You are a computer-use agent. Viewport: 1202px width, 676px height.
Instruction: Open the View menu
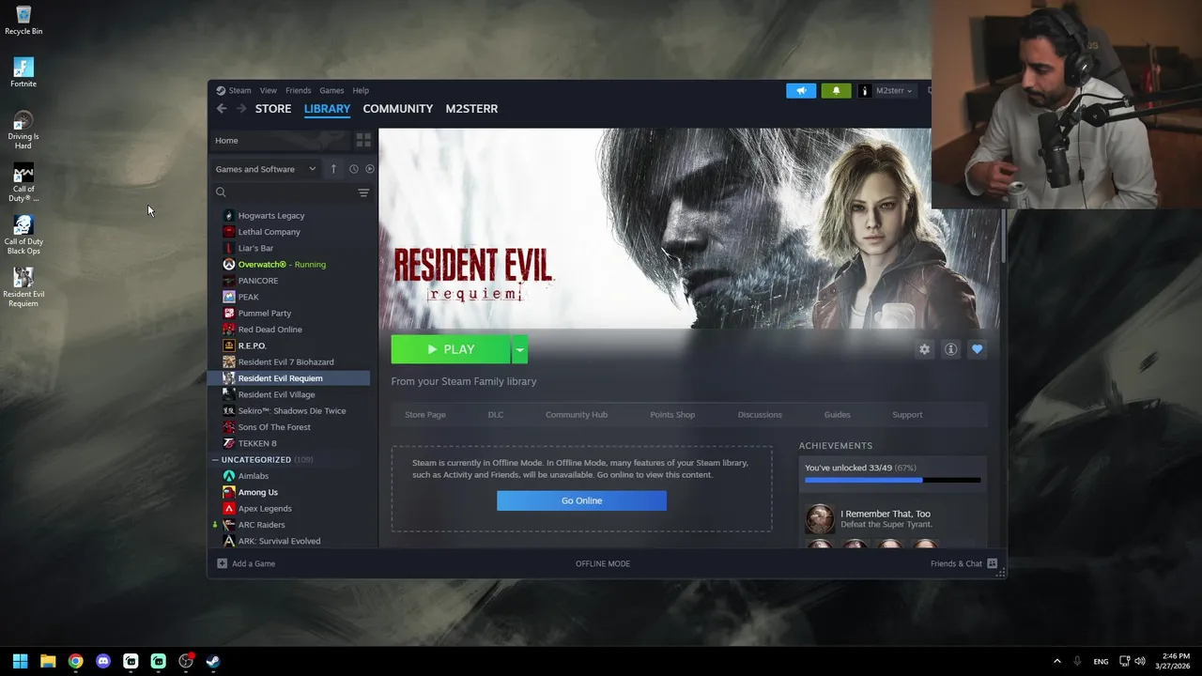click(x=269, y=91)
